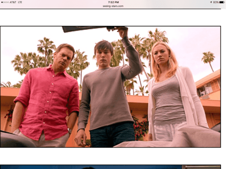226x169 pixels.
Task: Tap the LTE network indicator
Action: [20, 2]
